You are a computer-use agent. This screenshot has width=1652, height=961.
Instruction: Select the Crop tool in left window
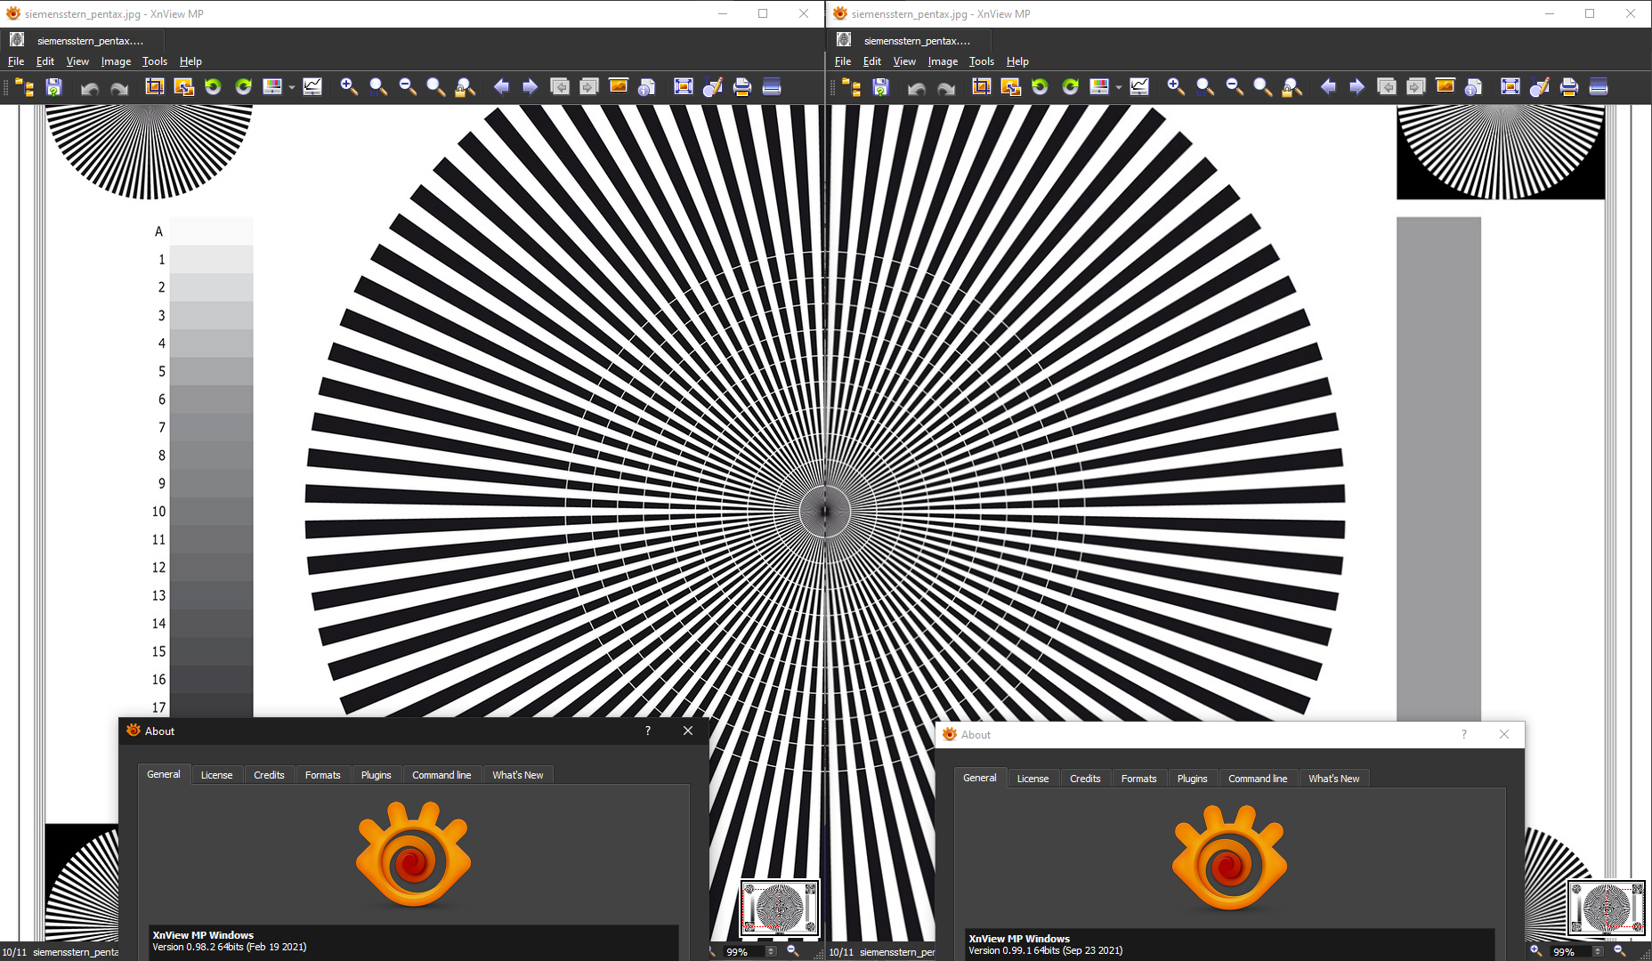click(x=155, y=86)
